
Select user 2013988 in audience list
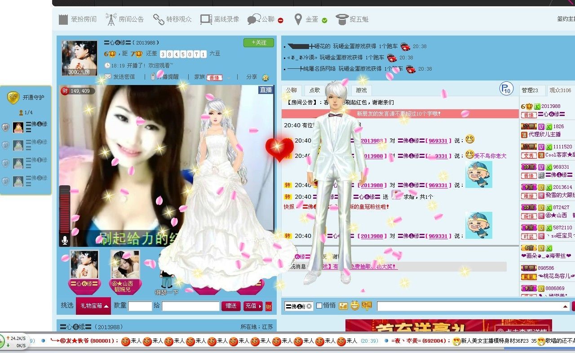pos(548,111)
